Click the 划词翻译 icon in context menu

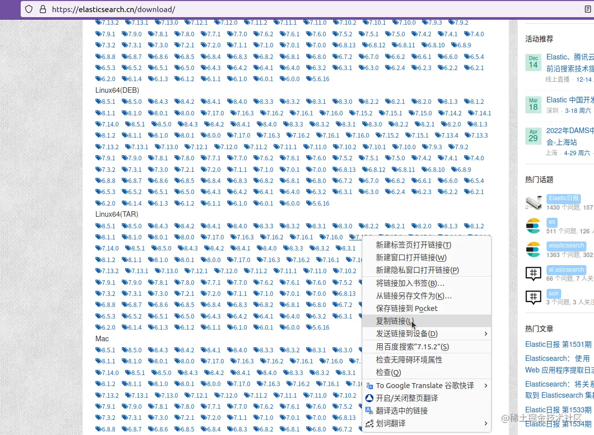pyautogui.click(x=369, y=423)
